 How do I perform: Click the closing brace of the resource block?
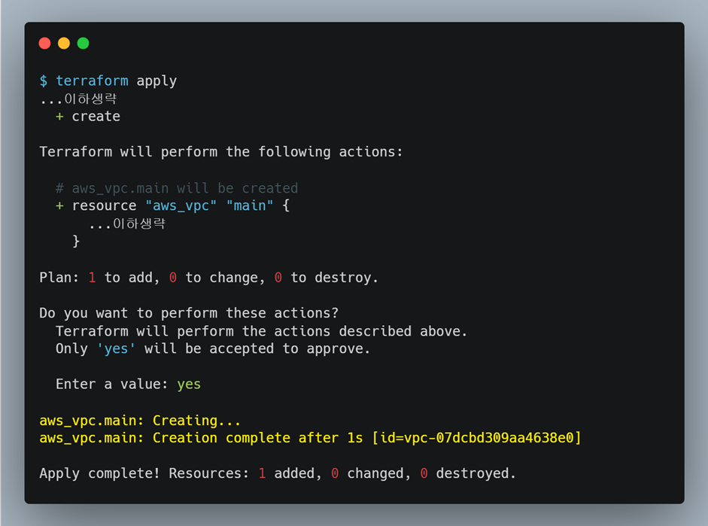pyautogui.click(x=76, y=241)
